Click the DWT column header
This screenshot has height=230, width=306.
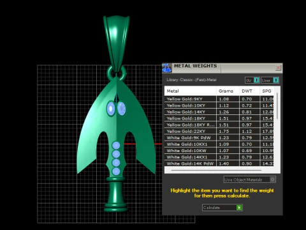(249, 91)
